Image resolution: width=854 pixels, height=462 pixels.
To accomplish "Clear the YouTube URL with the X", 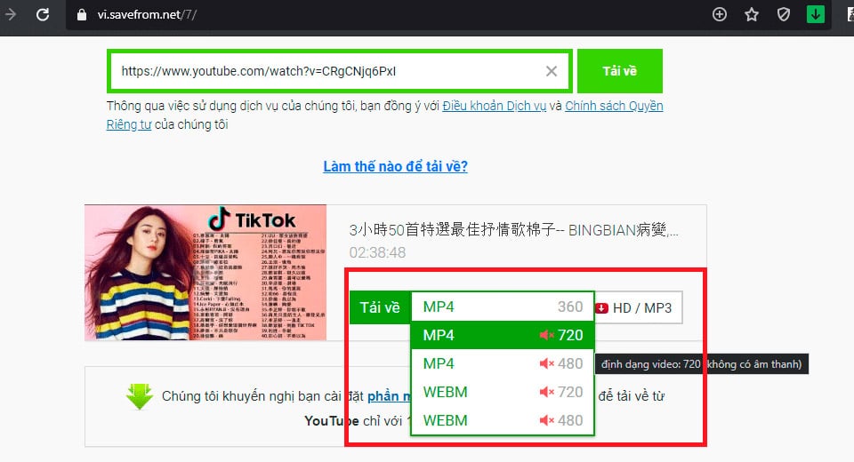I will 552,71.
